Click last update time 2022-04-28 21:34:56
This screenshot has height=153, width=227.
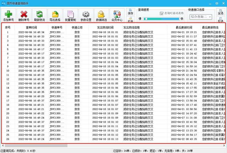[x=184, y=71]
